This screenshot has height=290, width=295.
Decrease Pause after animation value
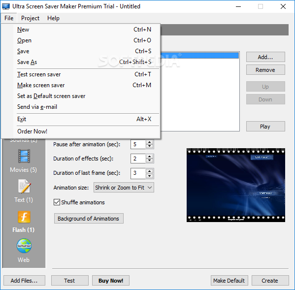tap(149, 146)
